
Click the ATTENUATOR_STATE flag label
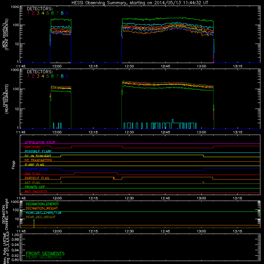pyautogui.click(x=40, y=143)
